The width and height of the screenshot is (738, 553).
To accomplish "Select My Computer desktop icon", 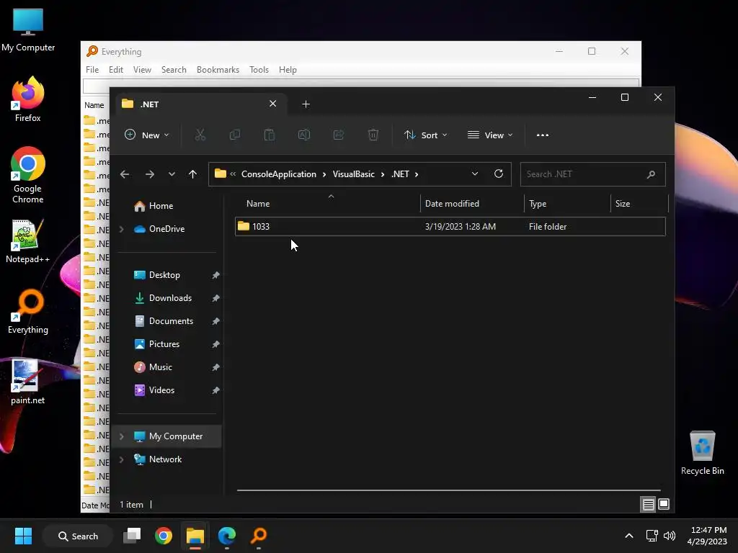I will [28, 29].
